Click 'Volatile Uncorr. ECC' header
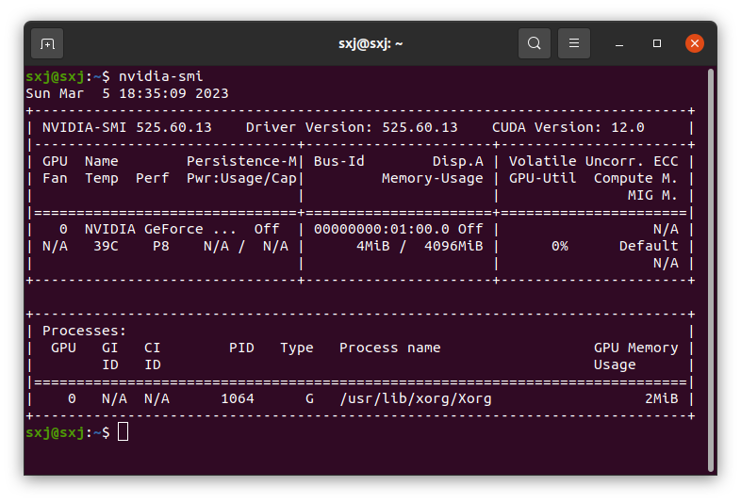Viewport: 741px width, 502px height. click(594, 161)
